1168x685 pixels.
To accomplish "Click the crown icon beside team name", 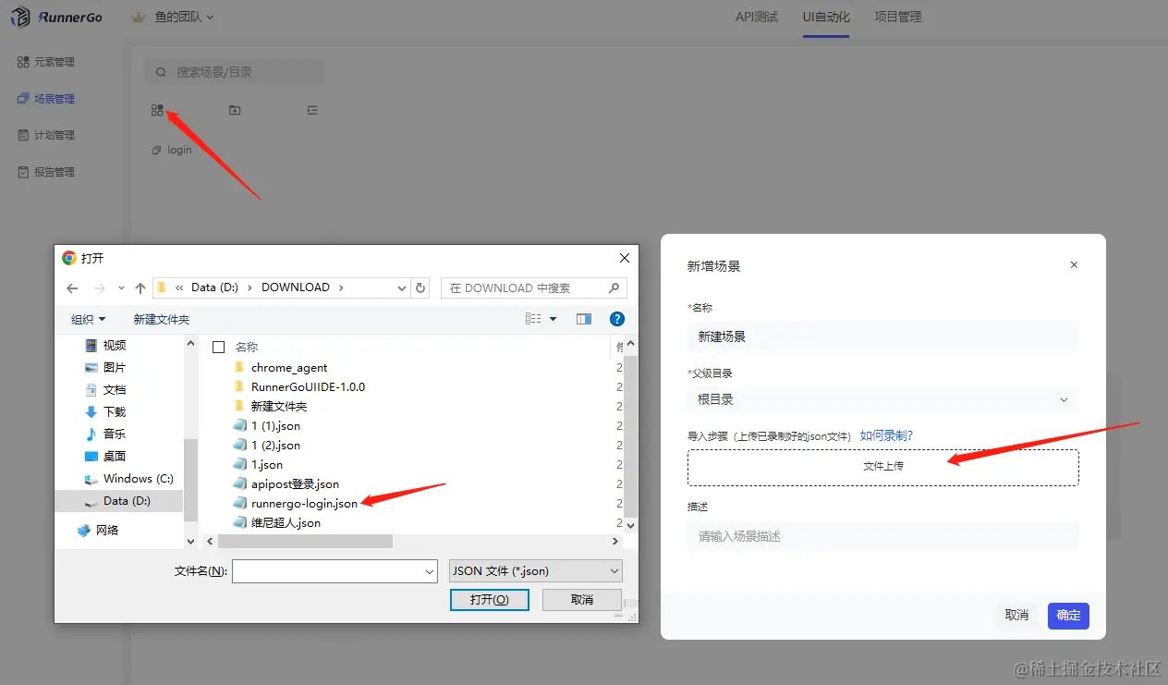I will [x=140, y=17].
